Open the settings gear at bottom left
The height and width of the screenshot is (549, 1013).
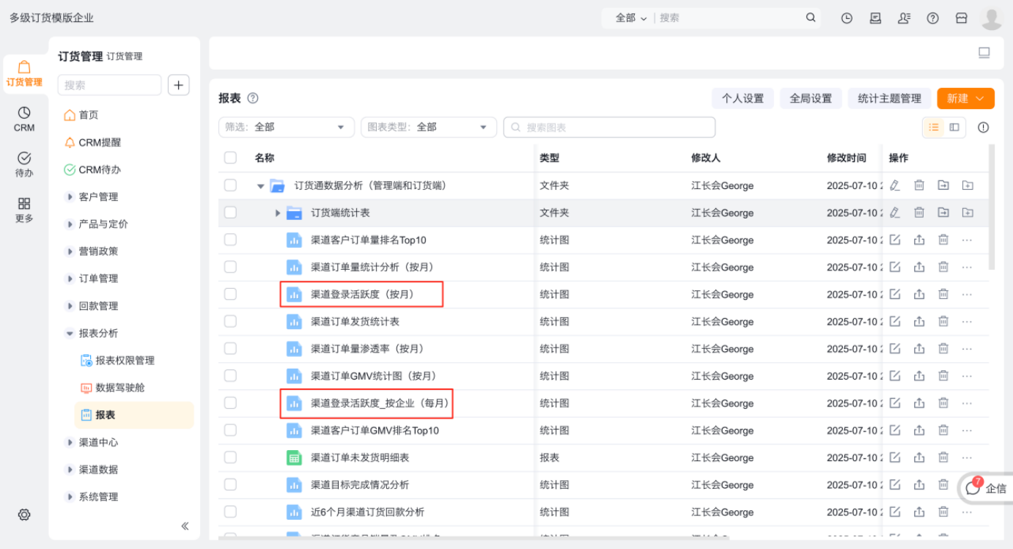pos(24,515)
